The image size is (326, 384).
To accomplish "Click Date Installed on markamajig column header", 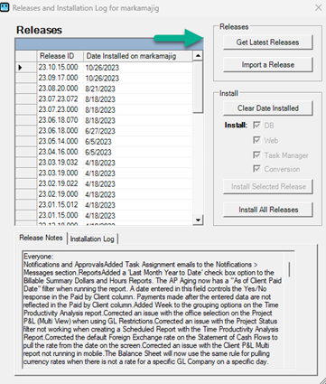I will [138, 56].
